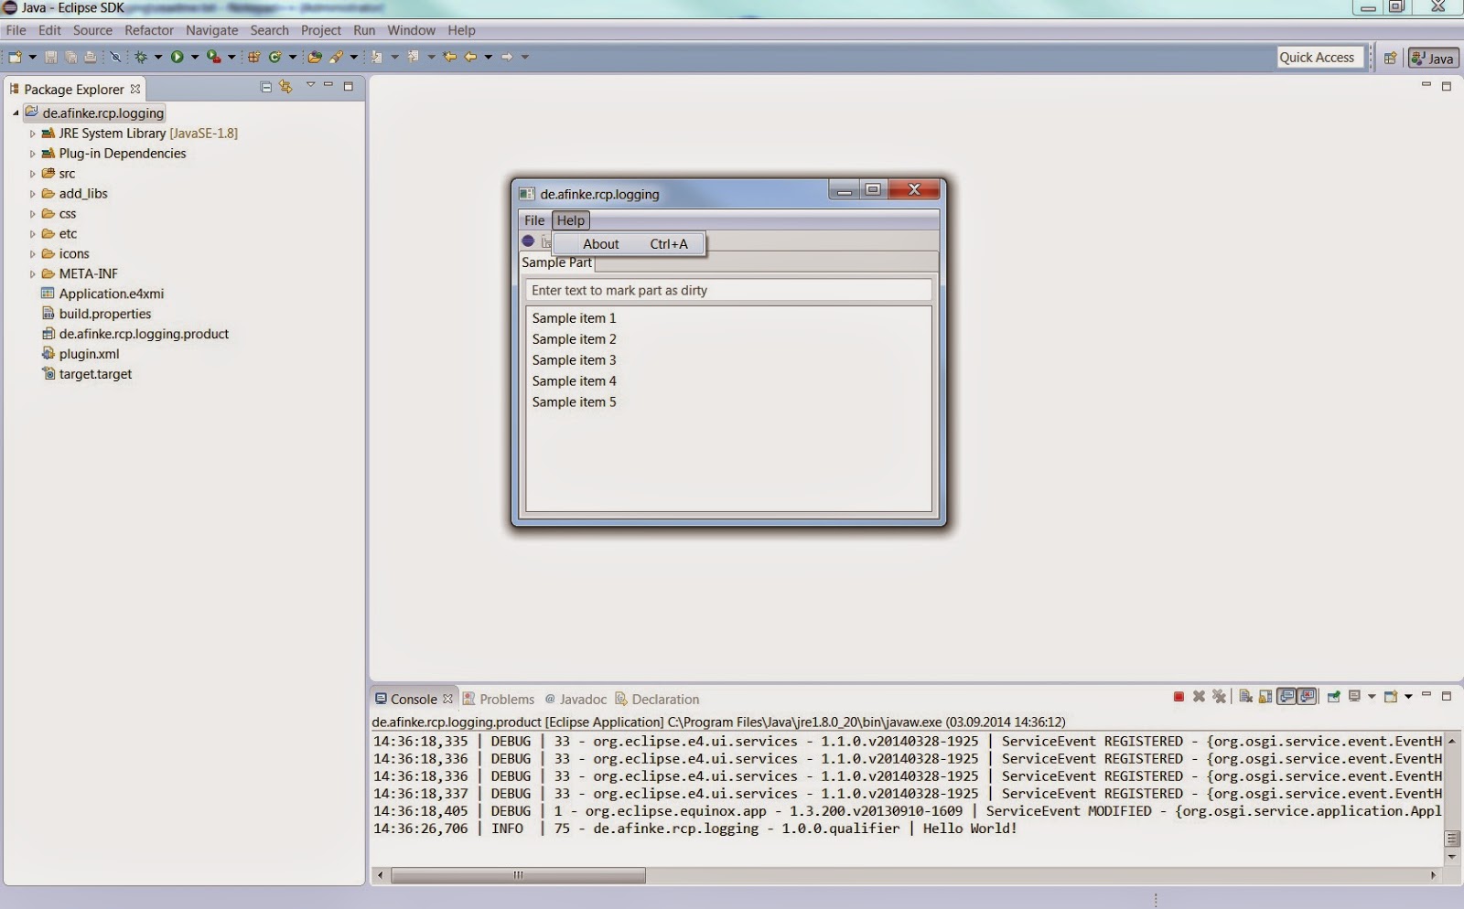This screenshot has width=1464, height=909.
Task: Open the External Tools dropdown arrow
Action: (x=231, y=57)
